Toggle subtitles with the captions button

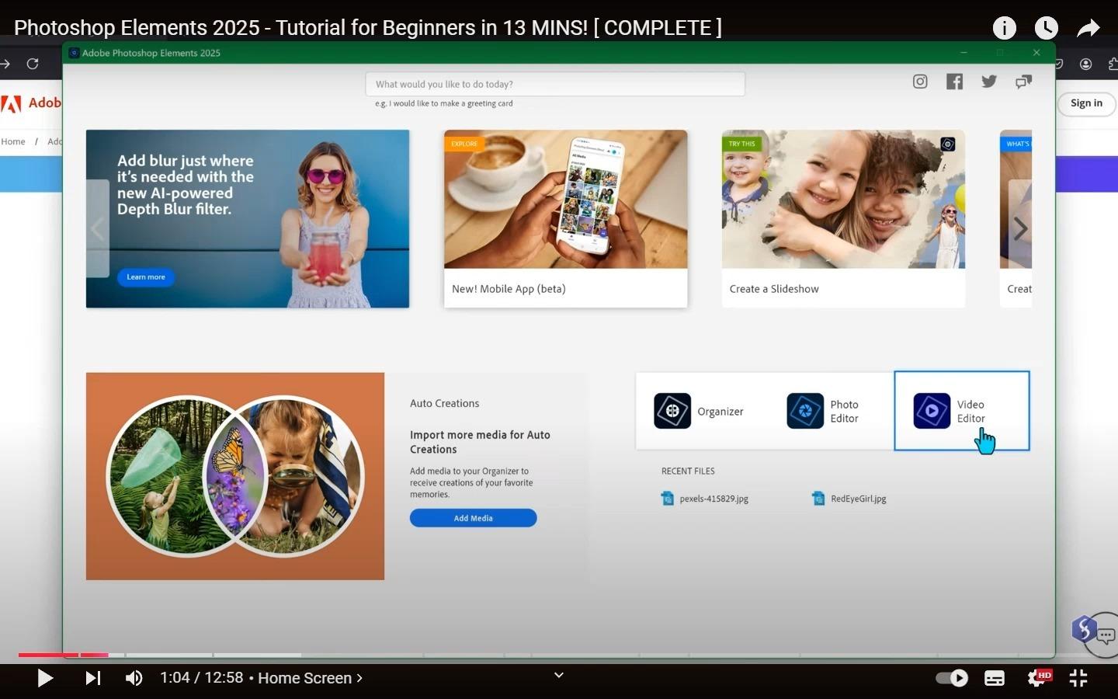(995, 678)
